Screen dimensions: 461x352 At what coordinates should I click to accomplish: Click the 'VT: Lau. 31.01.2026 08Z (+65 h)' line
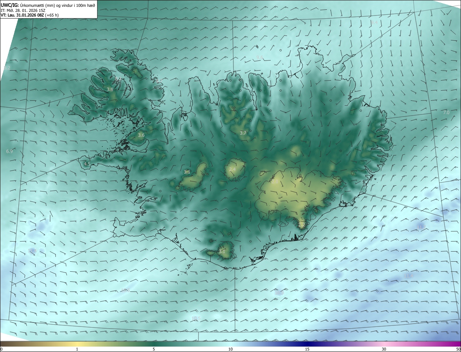click(x=30, y=15)
